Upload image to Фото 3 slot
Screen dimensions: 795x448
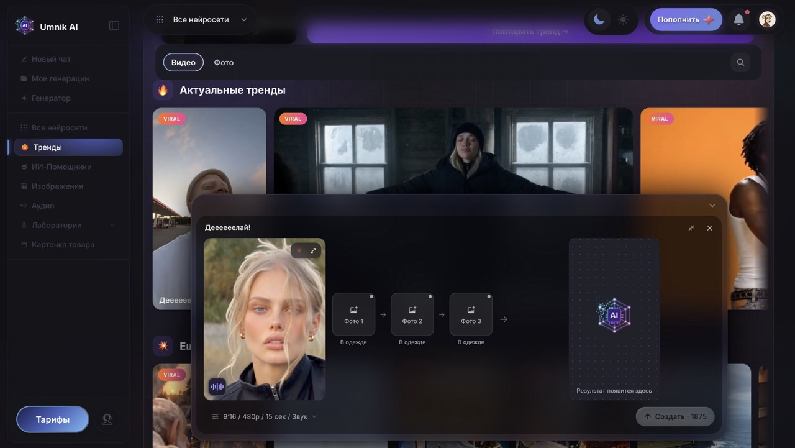(471, 314)
